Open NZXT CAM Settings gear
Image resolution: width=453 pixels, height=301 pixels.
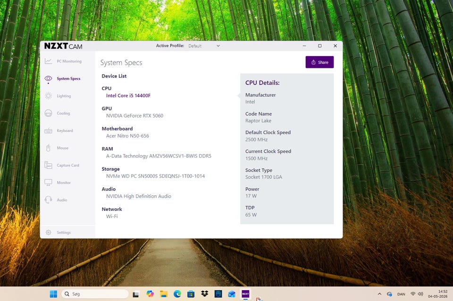[x=48, y=232]
